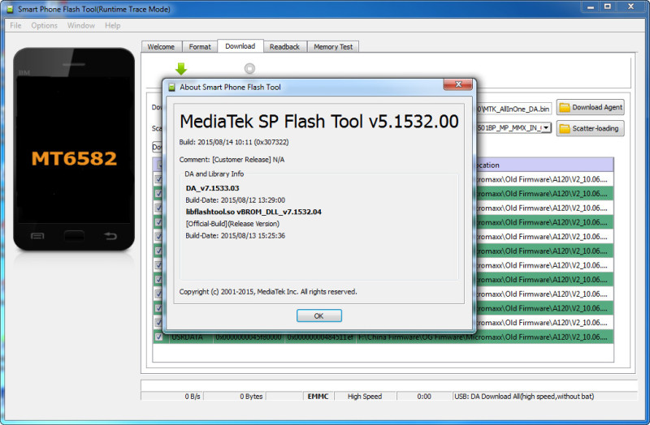
Task: Open the Window menu
Action: tap(81, 26)
